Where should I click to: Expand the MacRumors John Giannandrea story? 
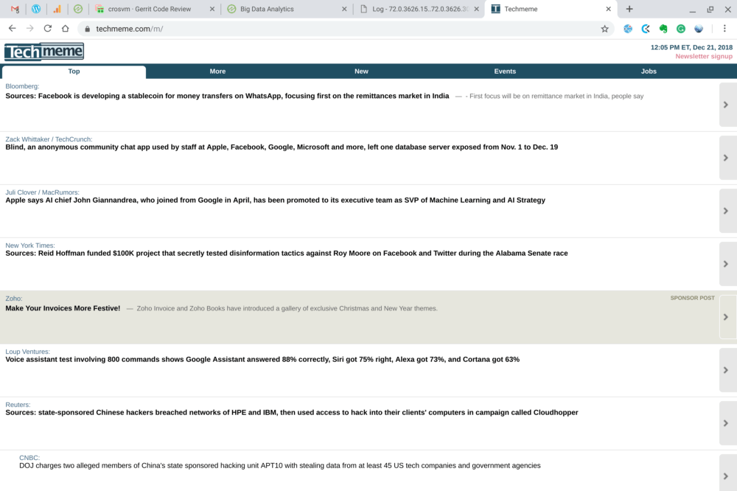coord(727,211)
